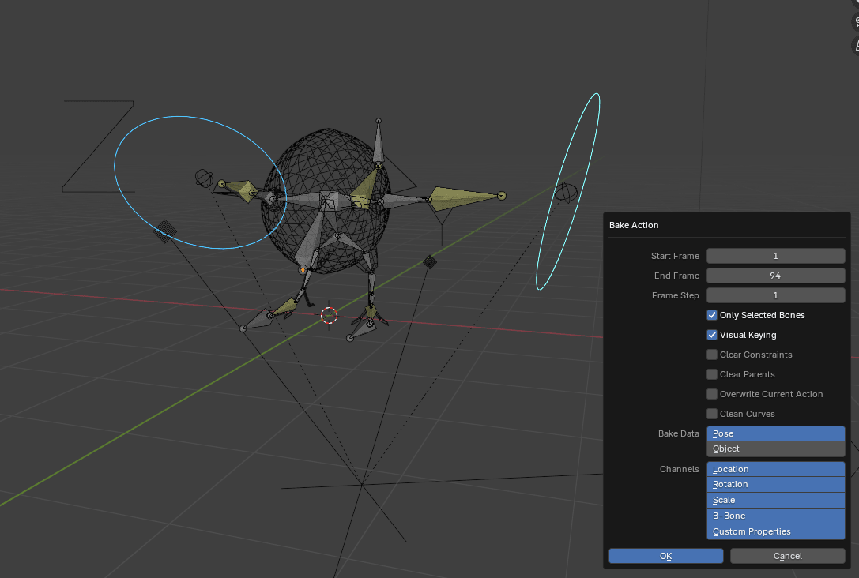Toggle the Scale channel
The width and height of the screenshot is (859, 578).
point(775,500)
